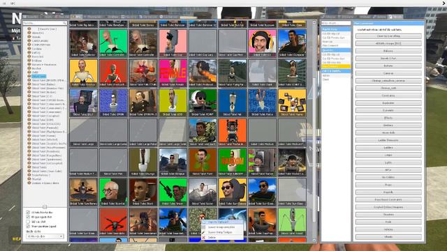Viewport: 447px width, 251px height.
Task: Click the search magnifier icon in the NPC list
Action: 64,23
